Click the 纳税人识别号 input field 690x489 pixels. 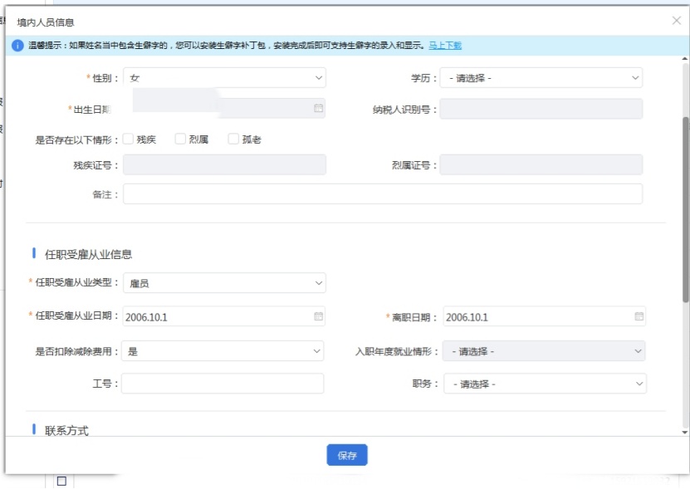click(541, 109)
